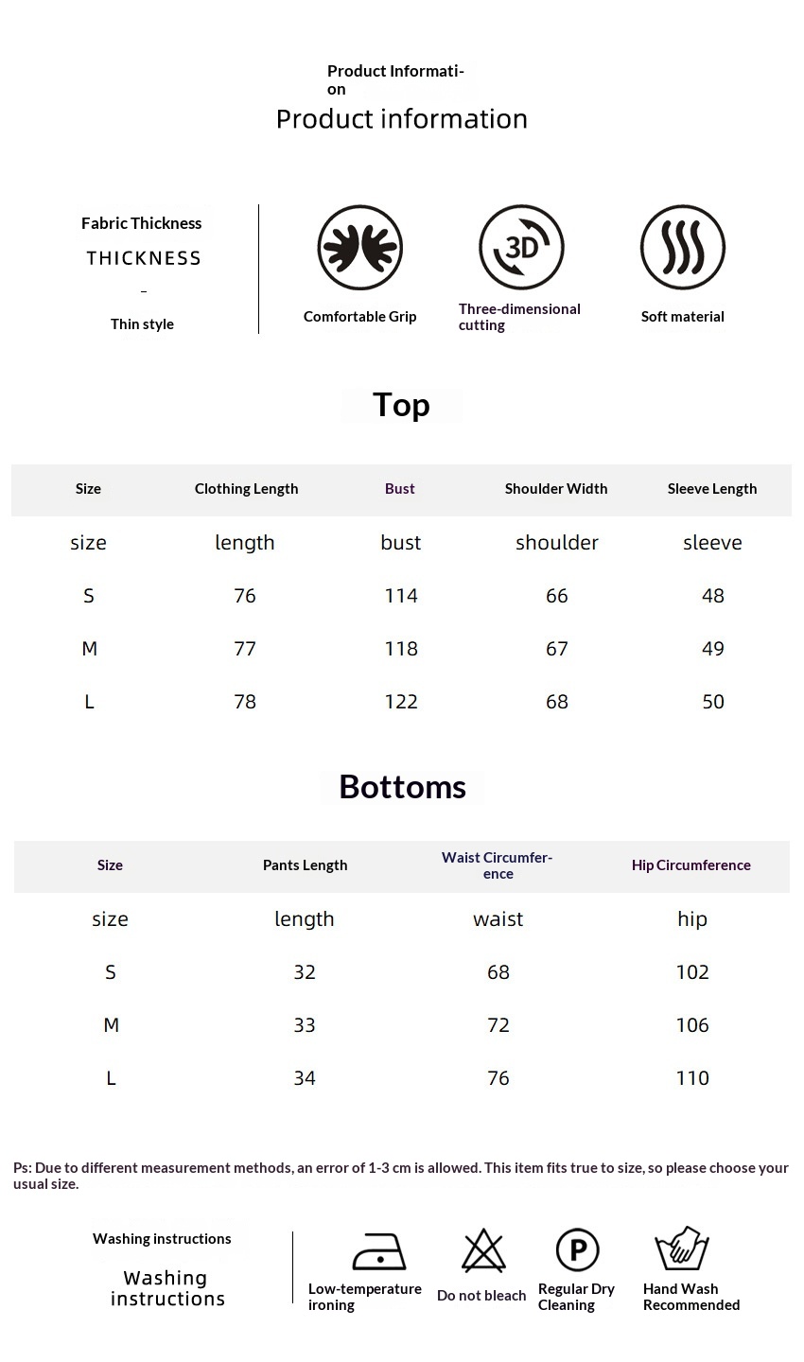
Task: Click the 3D Three-dimensional cutting icon
Action: coord(521,248)
